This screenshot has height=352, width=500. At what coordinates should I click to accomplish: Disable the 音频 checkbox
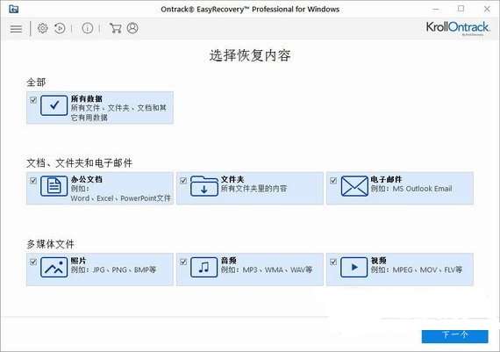pos(183,262)
